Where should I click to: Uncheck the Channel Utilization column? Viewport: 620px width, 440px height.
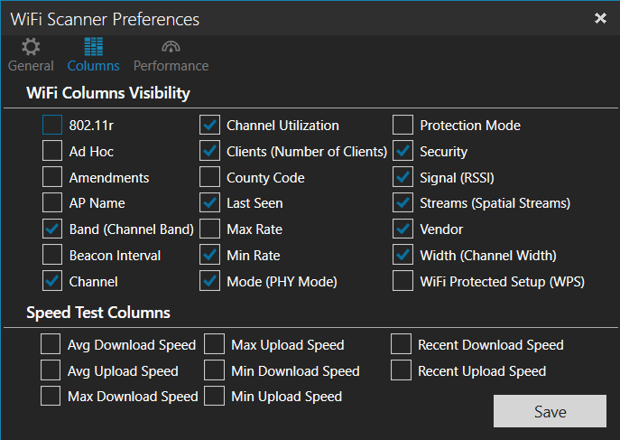209,125
